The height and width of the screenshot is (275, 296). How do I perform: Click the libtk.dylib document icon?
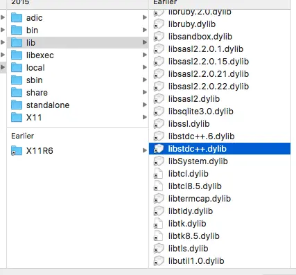click(158, 224)
